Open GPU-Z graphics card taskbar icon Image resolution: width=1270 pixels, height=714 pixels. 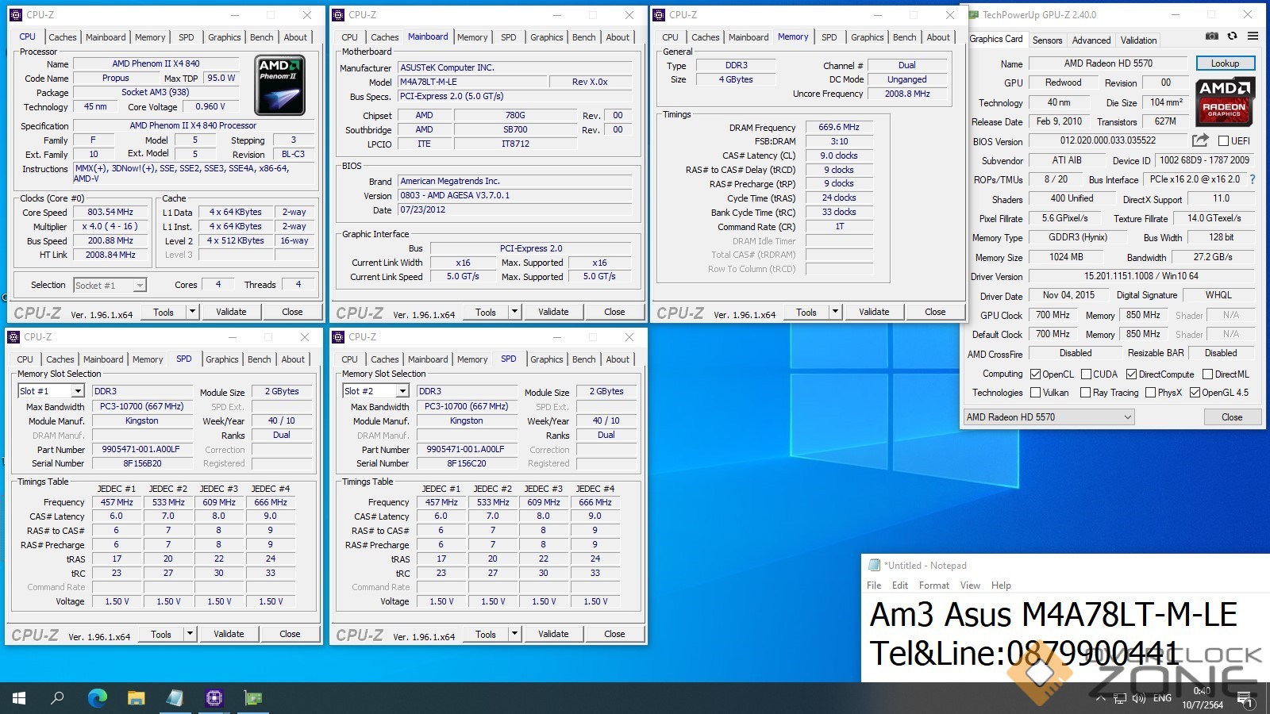[x=252, y=698]
